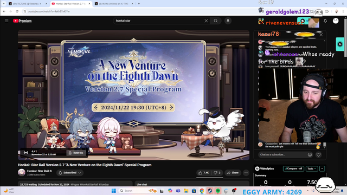Go forward in browser history

[x=10, y=11]
